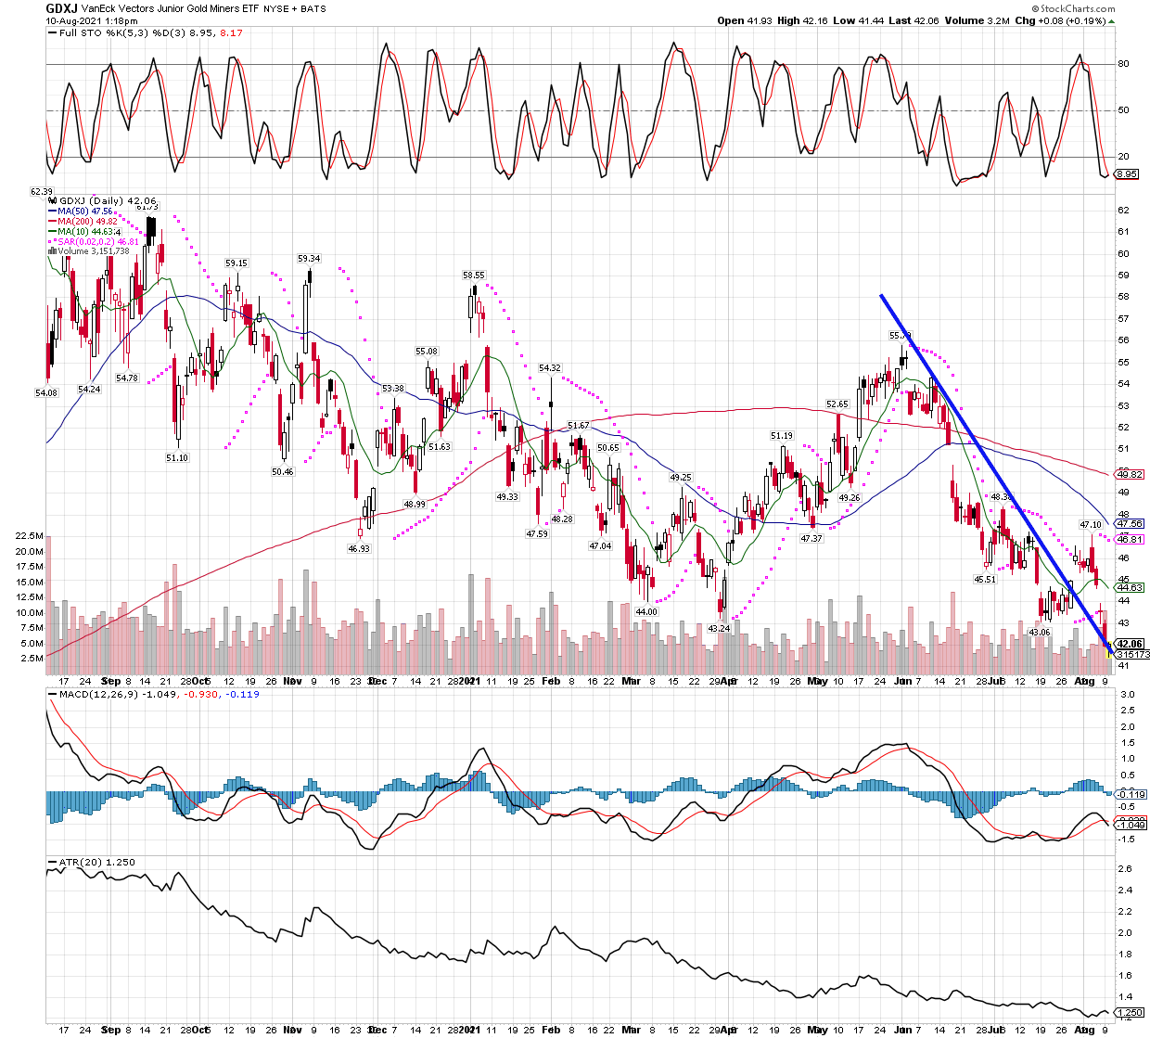
Task: Click the VanEck Vectors Junior Gold Miners ETF title
Action: coord(171,8)
